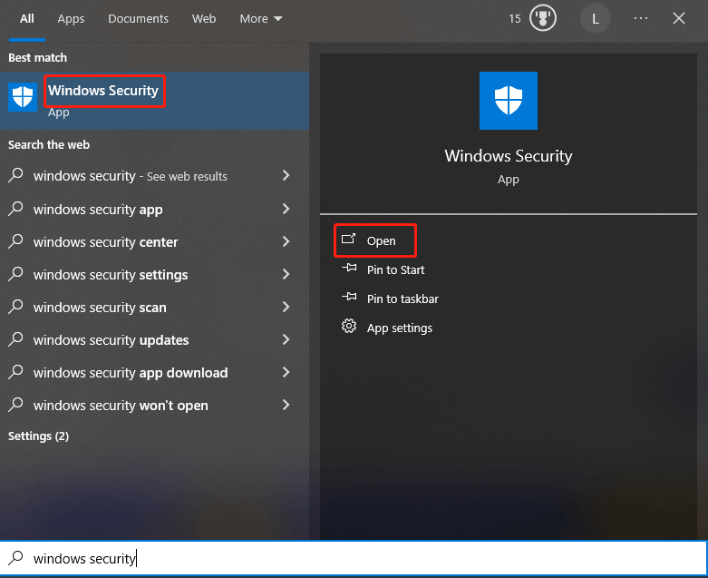This screenshot has width=708, height=578.
Task: Expand chevron for 'windows security app download'
Action: click(286, 372)
